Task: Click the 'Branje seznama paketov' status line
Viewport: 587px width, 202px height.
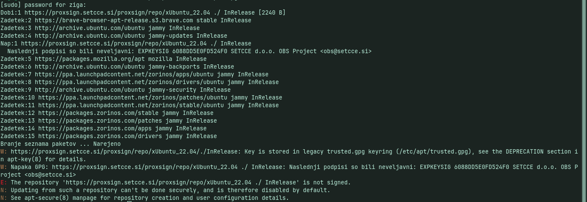Action: click(60, 144)
